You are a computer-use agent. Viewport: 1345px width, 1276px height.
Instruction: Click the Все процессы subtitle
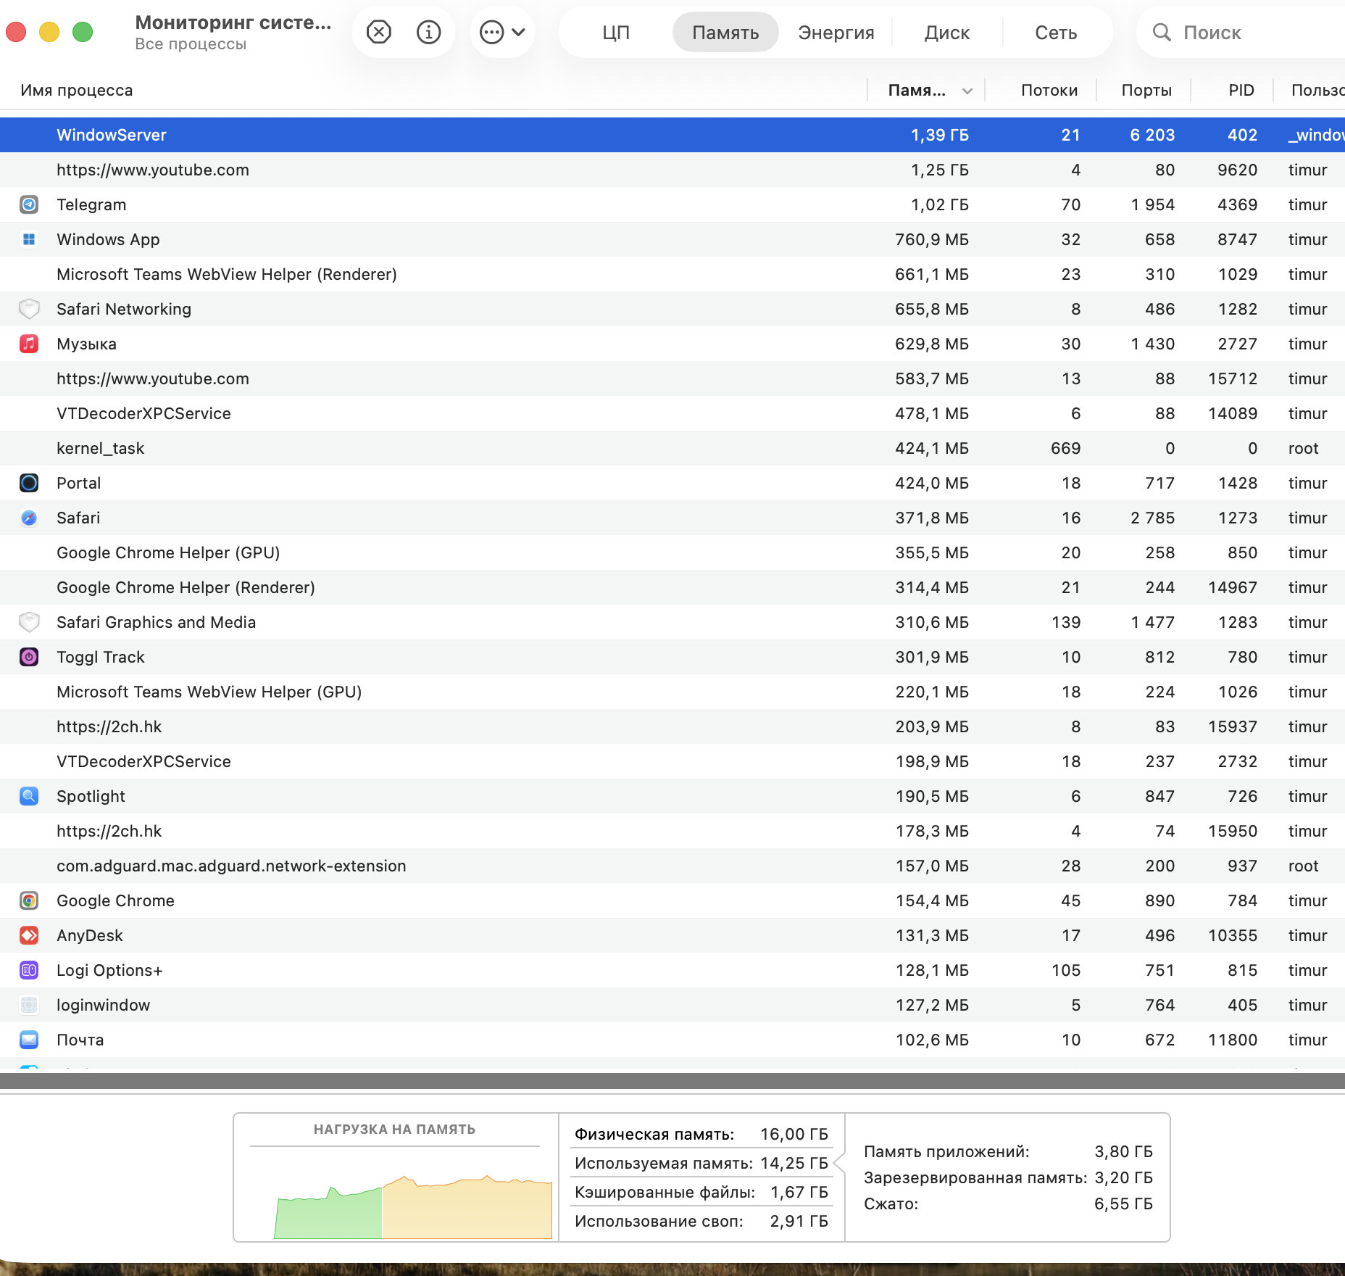tap(191, 44)
